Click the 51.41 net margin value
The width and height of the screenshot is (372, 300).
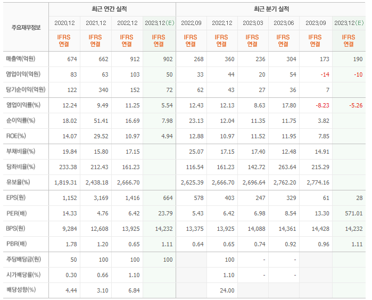coord(101,121)
